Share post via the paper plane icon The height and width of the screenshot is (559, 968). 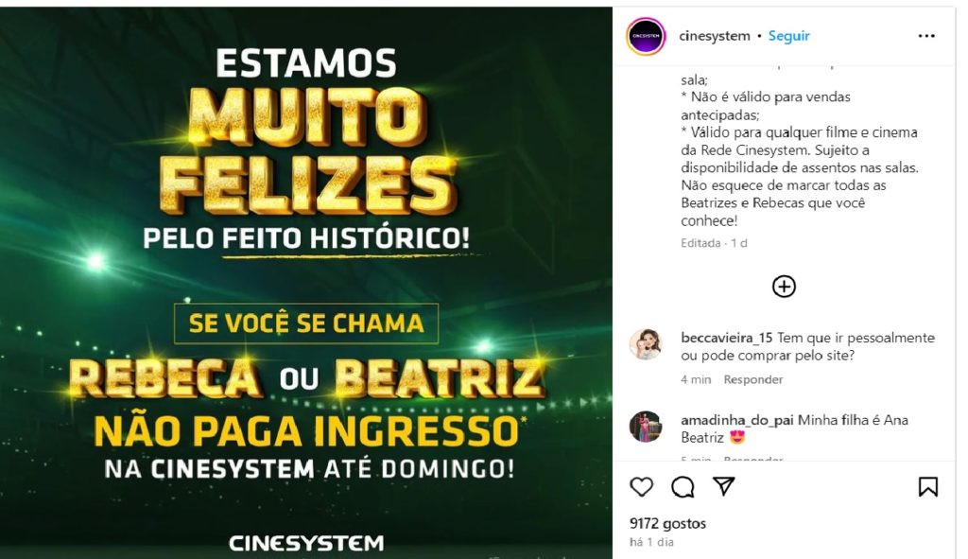tap(723, 486)
